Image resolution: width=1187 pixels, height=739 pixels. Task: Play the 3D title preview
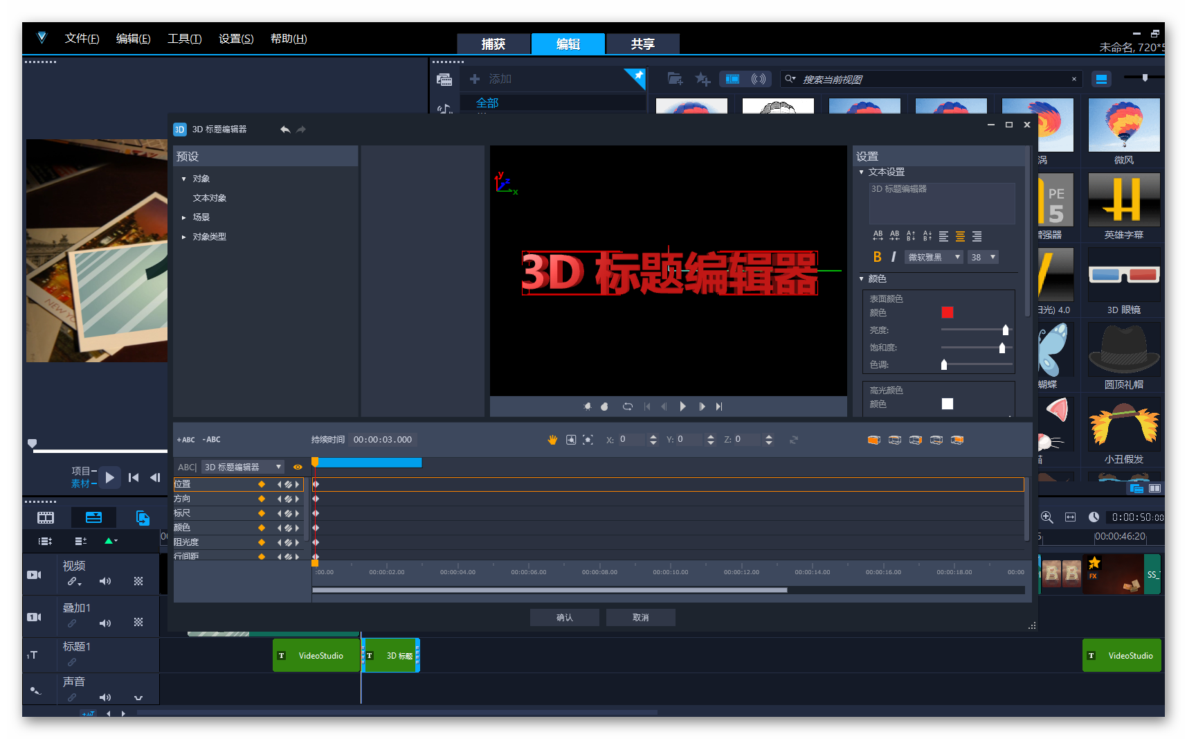pos(683,407)
